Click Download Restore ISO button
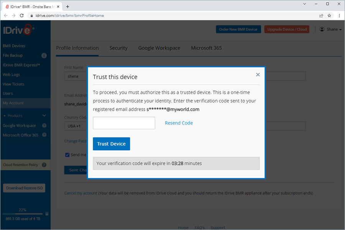 tap(24, 188)
